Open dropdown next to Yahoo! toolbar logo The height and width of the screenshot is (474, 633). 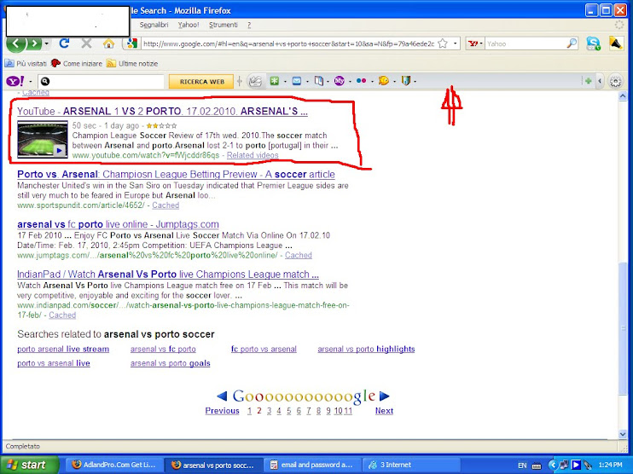30,82
